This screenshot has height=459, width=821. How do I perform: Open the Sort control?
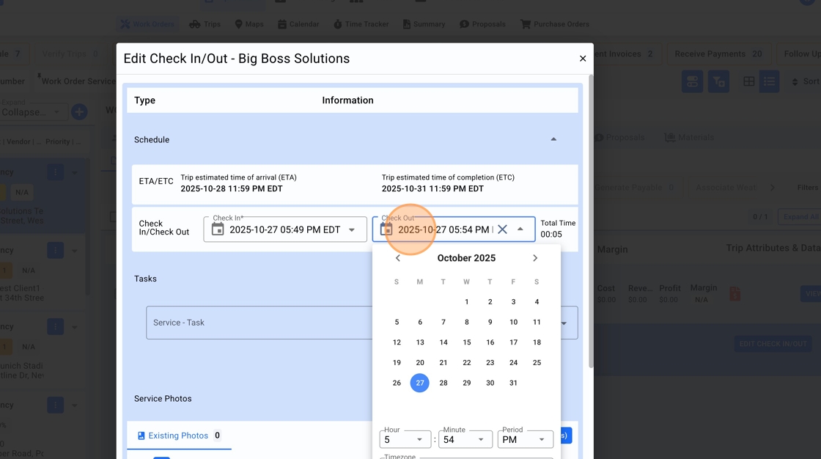coord(805,81)
